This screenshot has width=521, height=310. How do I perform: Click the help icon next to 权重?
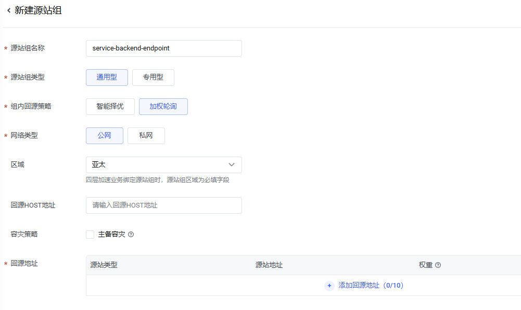pyautogui.click(x=438, y=265)
